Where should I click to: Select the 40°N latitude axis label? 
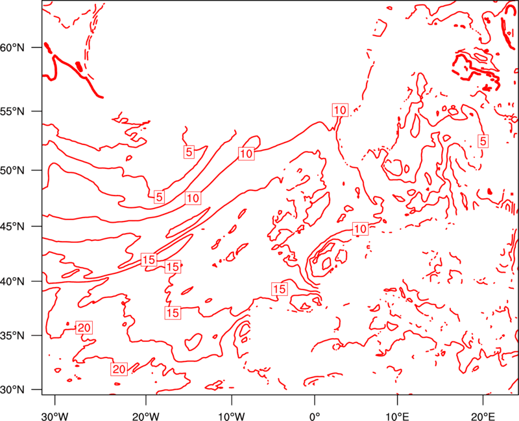(x=12, y=282)
